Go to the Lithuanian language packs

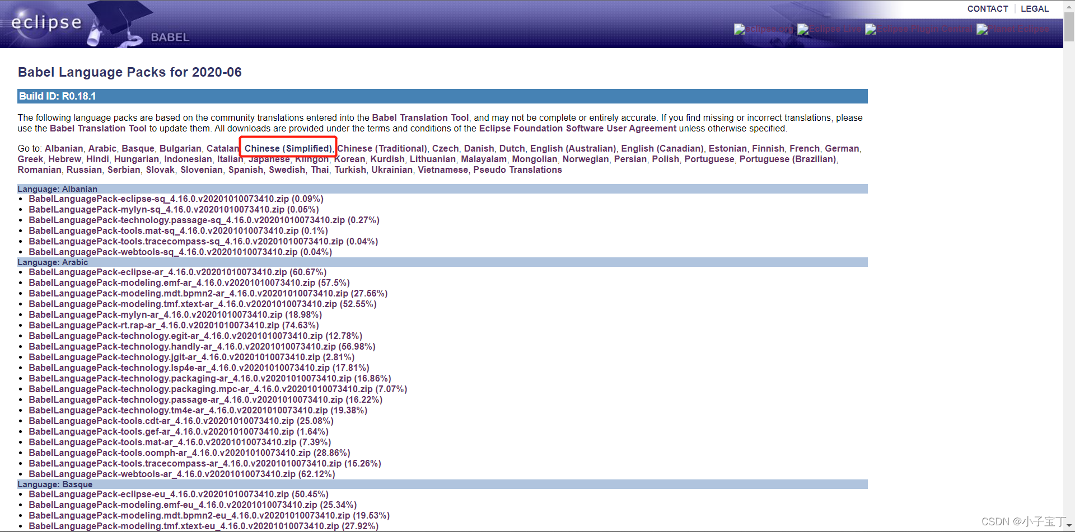pos(433,159)
